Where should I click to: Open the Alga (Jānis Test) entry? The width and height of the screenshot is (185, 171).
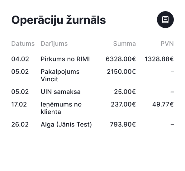(x=66, y=125)
